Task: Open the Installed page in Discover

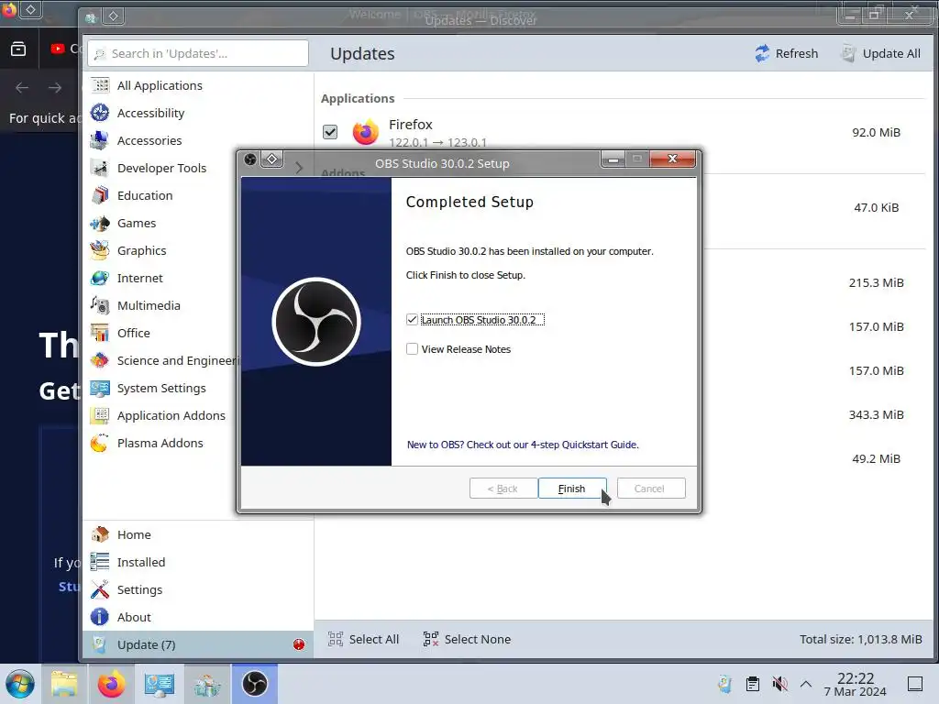Action: click(198, 562)
